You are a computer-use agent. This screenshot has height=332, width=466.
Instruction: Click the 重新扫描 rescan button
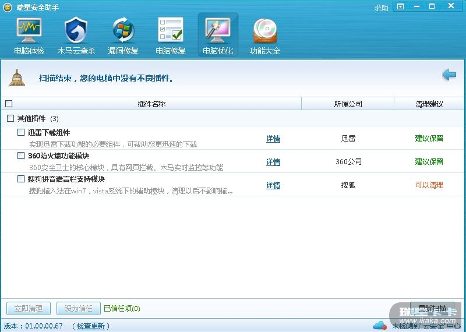[x=432, y=308]
